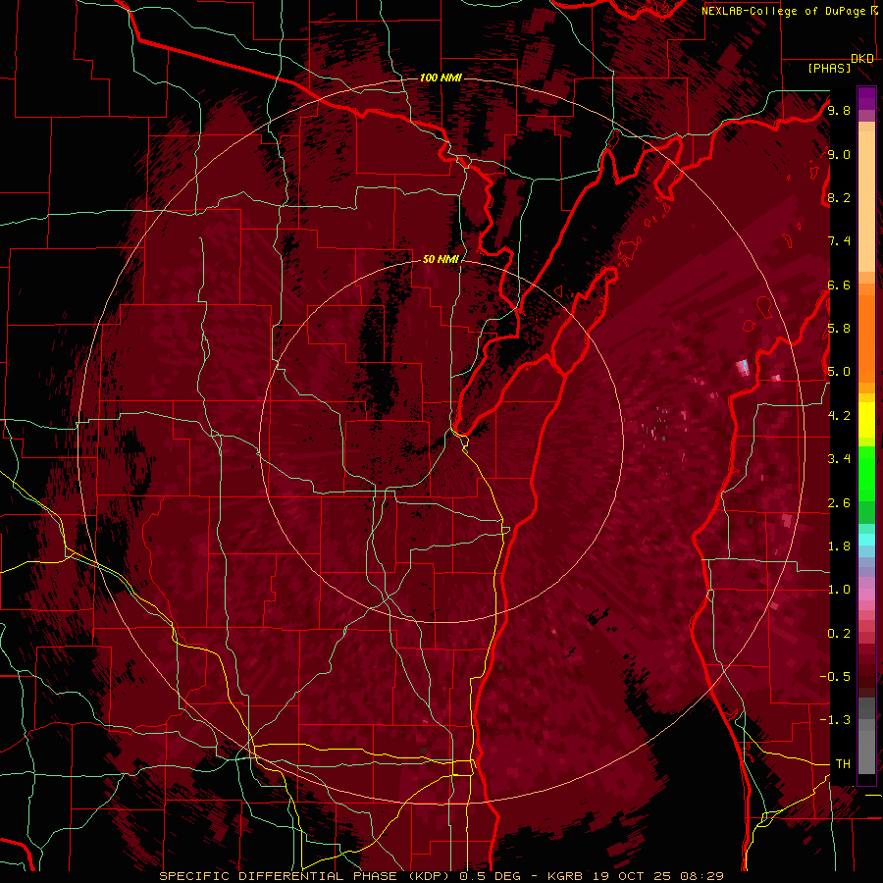This screenshot has width=883, height=883.
Task: Click SPECIFIC DIFFERENTIAL PHASE (KDP) caption text
Action: pyautogui.click(x=306, y=876)
